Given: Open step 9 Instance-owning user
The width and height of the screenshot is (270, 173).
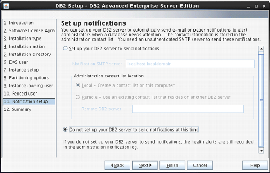Looking at the screenshot, I should [x=28, y=86].
